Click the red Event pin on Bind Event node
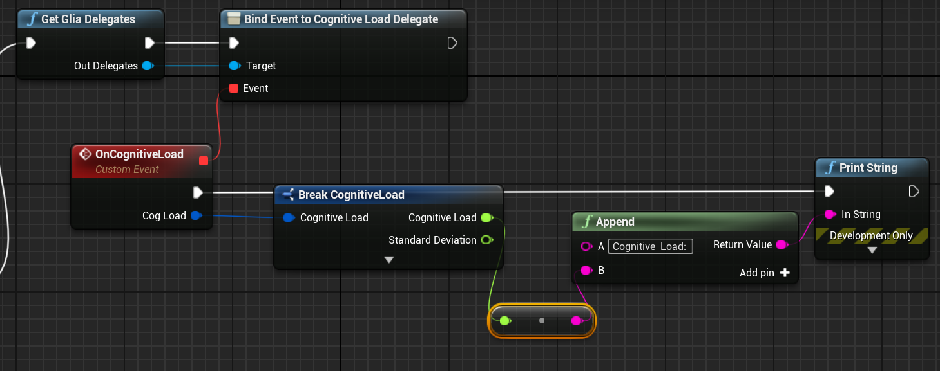The height and width of the screenshot is (371, 940). 234,88
